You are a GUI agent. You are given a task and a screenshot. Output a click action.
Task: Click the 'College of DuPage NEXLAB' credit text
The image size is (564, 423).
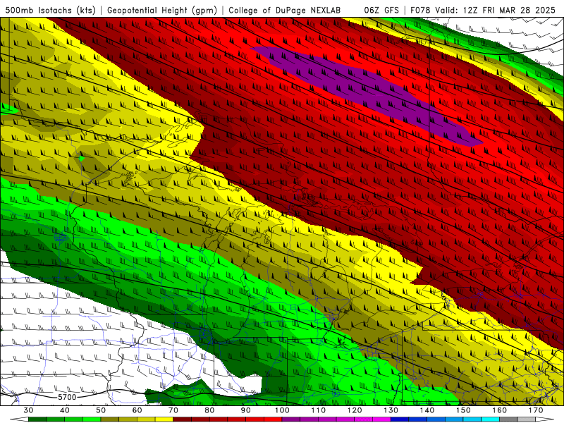[285, 10]
